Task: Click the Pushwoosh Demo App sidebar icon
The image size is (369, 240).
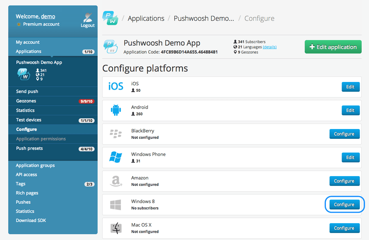Action: coord(23,74)
